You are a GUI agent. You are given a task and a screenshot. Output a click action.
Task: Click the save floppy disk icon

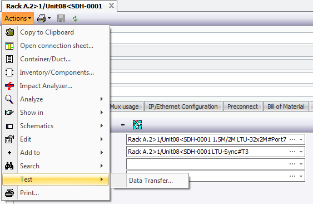pos(61,18)
